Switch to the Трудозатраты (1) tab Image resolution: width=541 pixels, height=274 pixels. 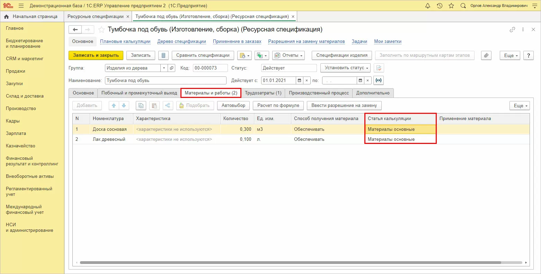pyautogui.click(x=263, y=93)
